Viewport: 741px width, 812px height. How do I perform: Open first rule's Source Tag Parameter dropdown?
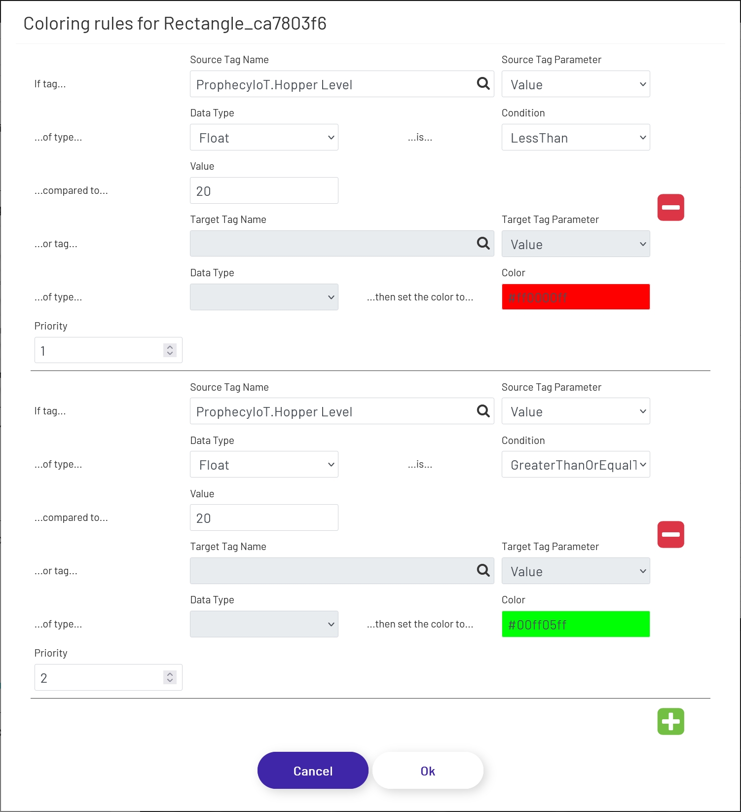575,84
